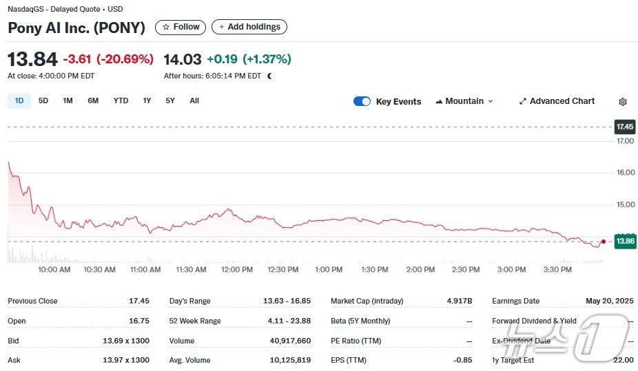Viewport: 638px width, 371px height.
Task: Select the 6M time range
Action: (x=93, y=100)
